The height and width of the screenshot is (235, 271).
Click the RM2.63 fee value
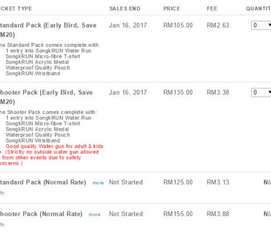click(218, 25)
